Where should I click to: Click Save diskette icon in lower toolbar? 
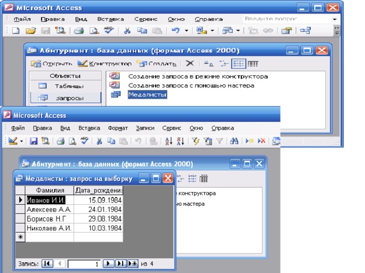[x=34, y=141]
